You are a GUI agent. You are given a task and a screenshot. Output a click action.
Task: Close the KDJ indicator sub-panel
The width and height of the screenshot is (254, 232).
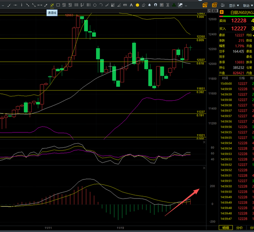click(x=204, y=142)
